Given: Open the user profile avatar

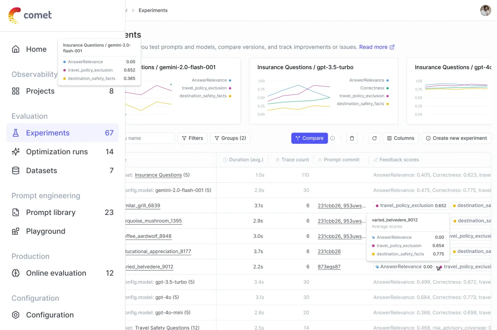Looking at the screenshot, I should (485, 10).
